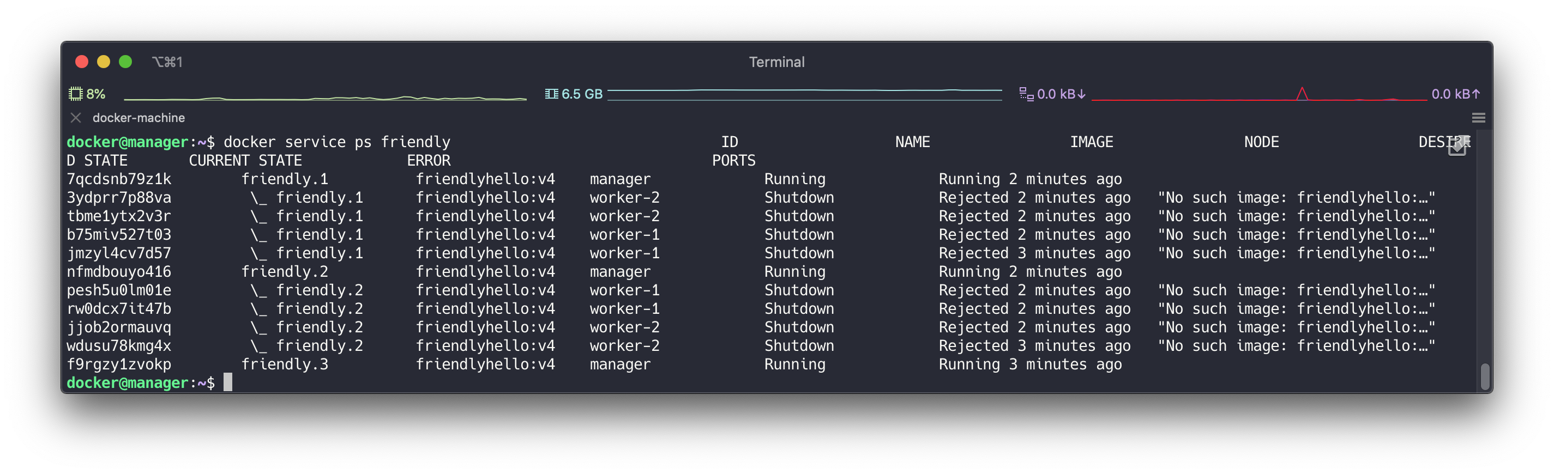This screenshot has width=1554, height=474.
Task: Click the green fullscreen window button
Action: 125,62
